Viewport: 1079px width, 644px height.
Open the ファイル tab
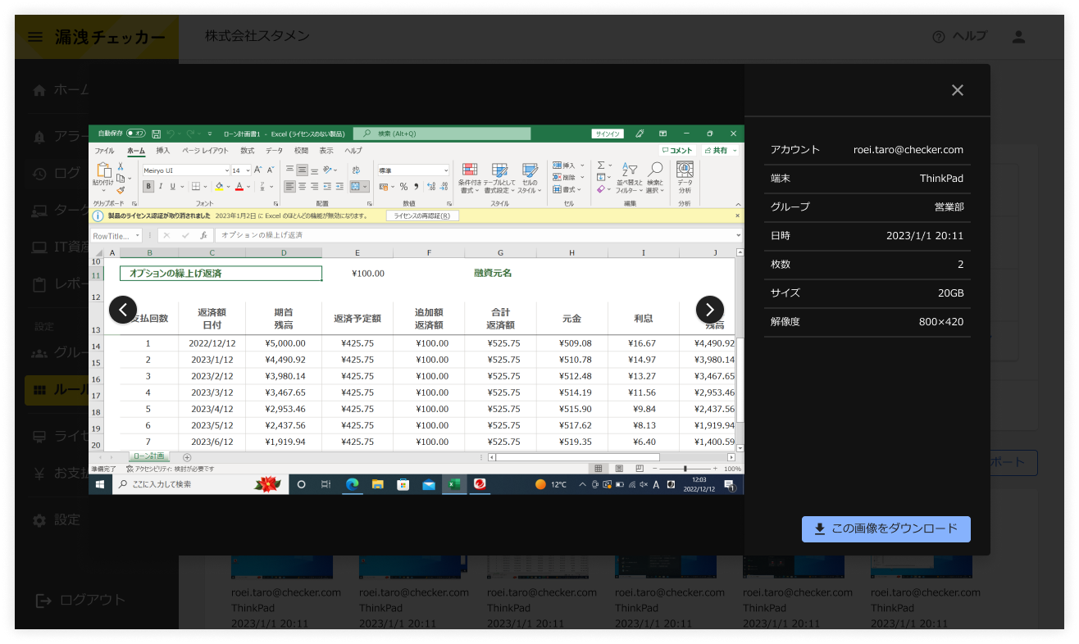104,151
